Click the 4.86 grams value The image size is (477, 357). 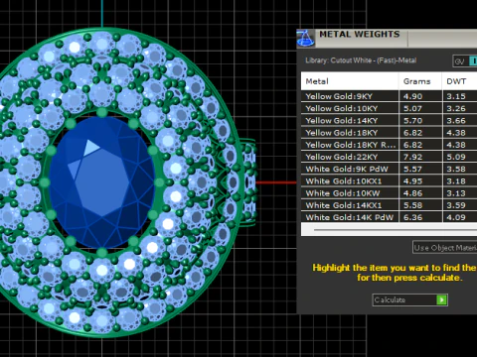click(412, 193)
